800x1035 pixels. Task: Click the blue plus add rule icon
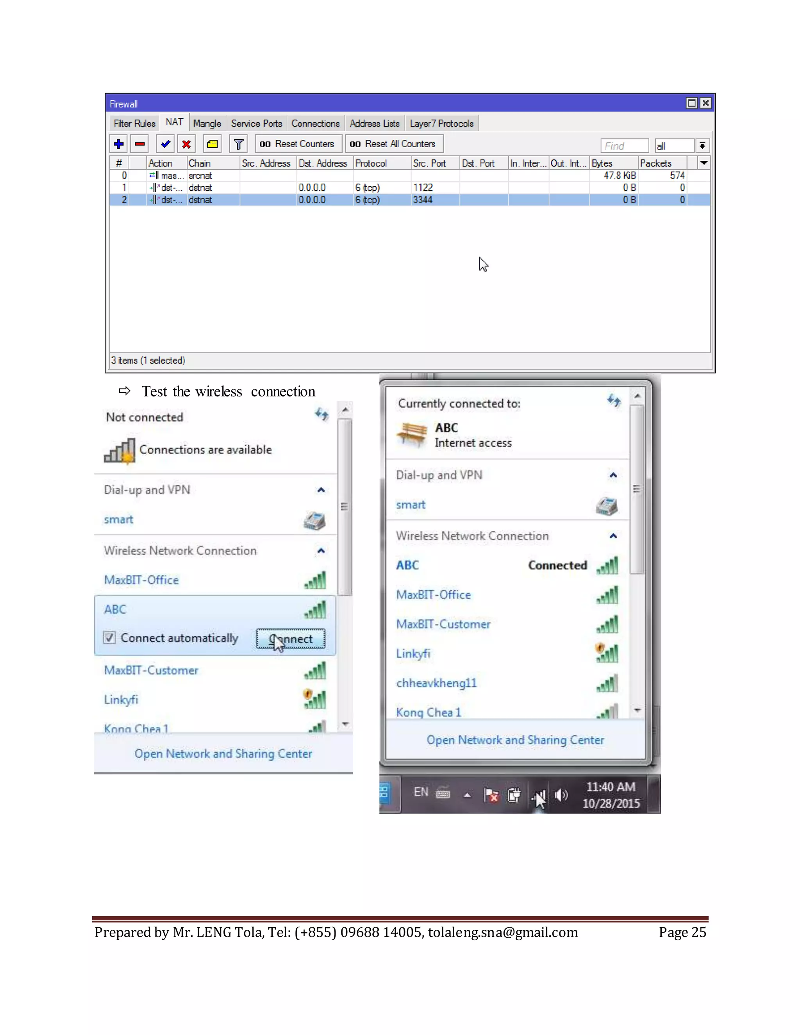pos(118,144)
